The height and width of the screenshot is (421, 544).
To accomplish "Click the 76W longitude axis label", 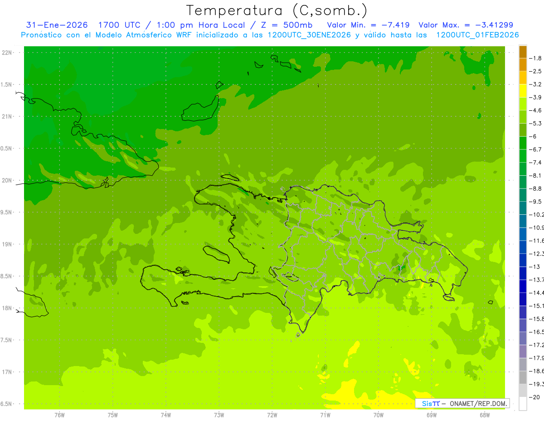I will [x=59, y=415].
